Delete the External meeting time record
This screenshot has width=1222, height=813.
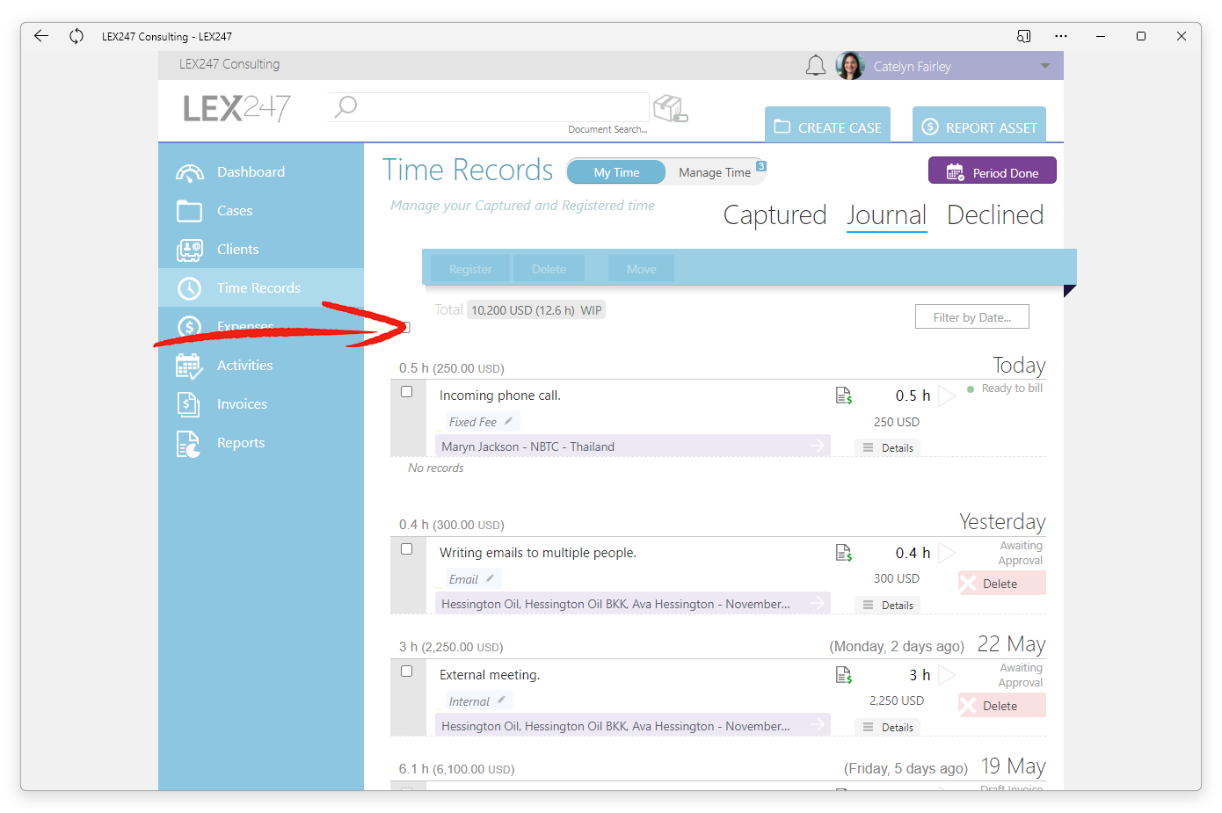click(x=1002, y=706)
